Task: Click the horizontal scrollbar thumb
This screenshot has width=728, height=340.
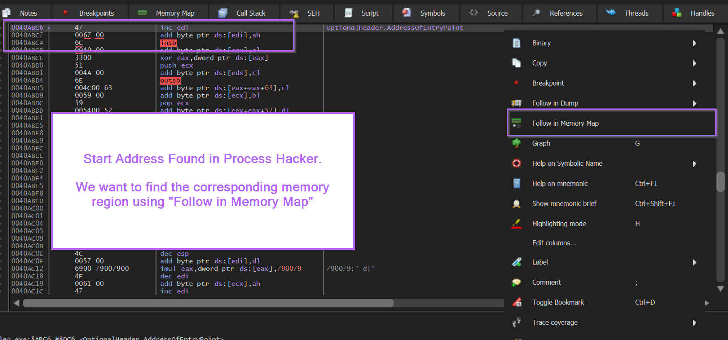Action: (x=208, y=303)
